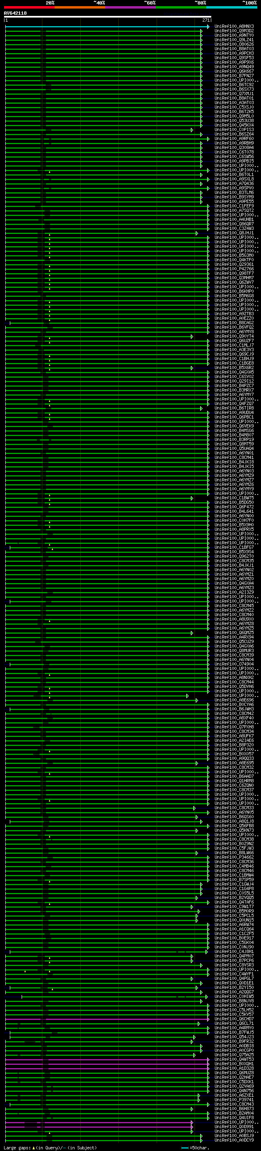Image resolution: width=261 pixels, height=1151 pixels.
Task: Click the UniRef100_C0PIS3 label
Action: (234, 129)
